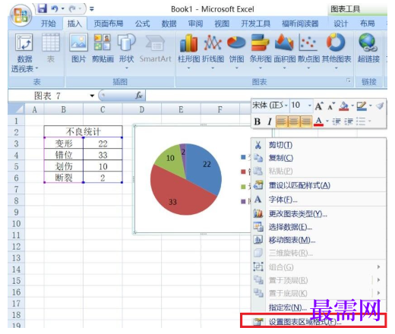395x334 pixels.
Task: Click the select-all corner of the sheet
Action: [x=16, y=109]
